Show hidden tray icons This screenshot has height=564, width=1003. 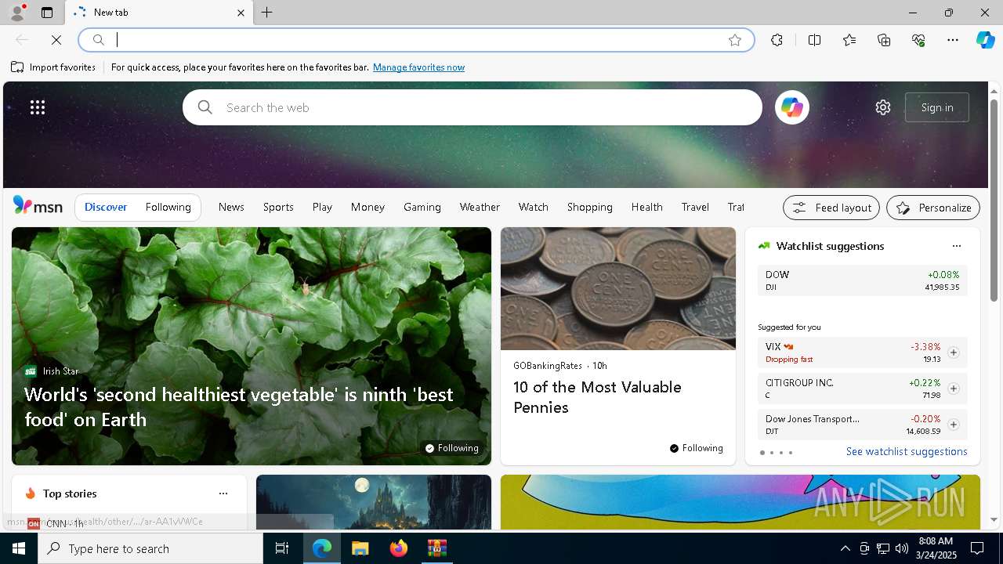coord(845,548)
